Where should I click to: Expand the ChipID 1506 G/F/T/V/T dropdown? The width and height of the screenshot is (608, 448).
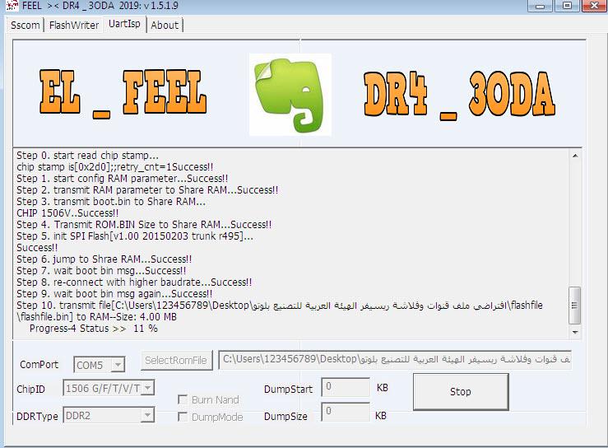click(x=147, y=388)
